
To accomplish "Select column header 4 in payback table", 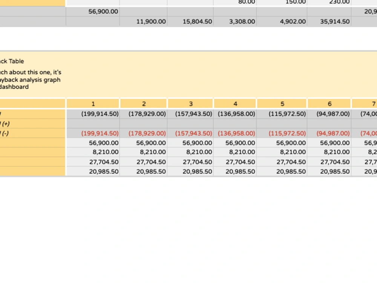I will (235, 103).
